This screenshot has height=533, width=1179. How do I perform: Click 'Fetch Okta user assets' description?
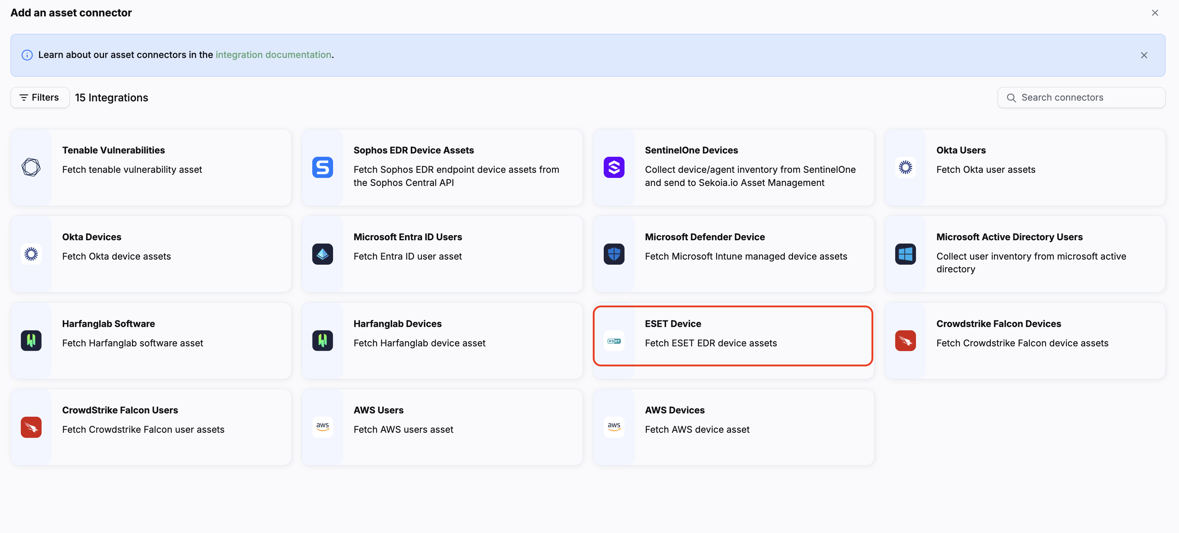click(x=985, y=170)
